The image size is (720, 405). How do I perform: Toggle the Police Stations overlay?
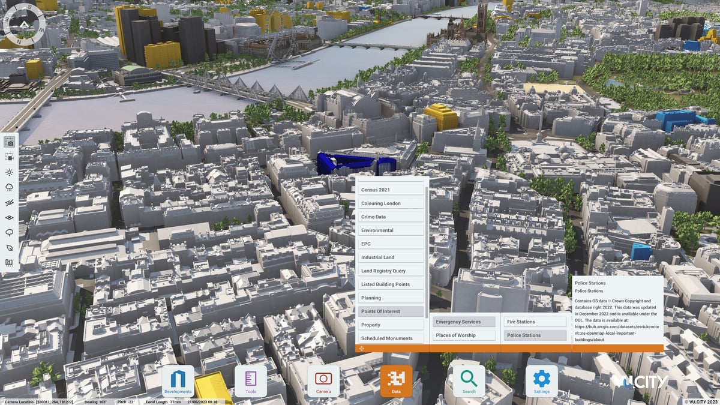[x=534, y=335]
